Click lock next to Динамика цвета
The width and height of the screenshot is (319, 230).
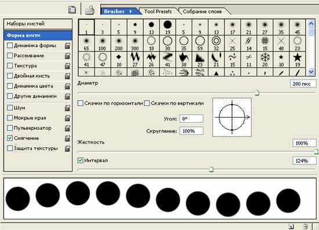[x=67, y=86]
